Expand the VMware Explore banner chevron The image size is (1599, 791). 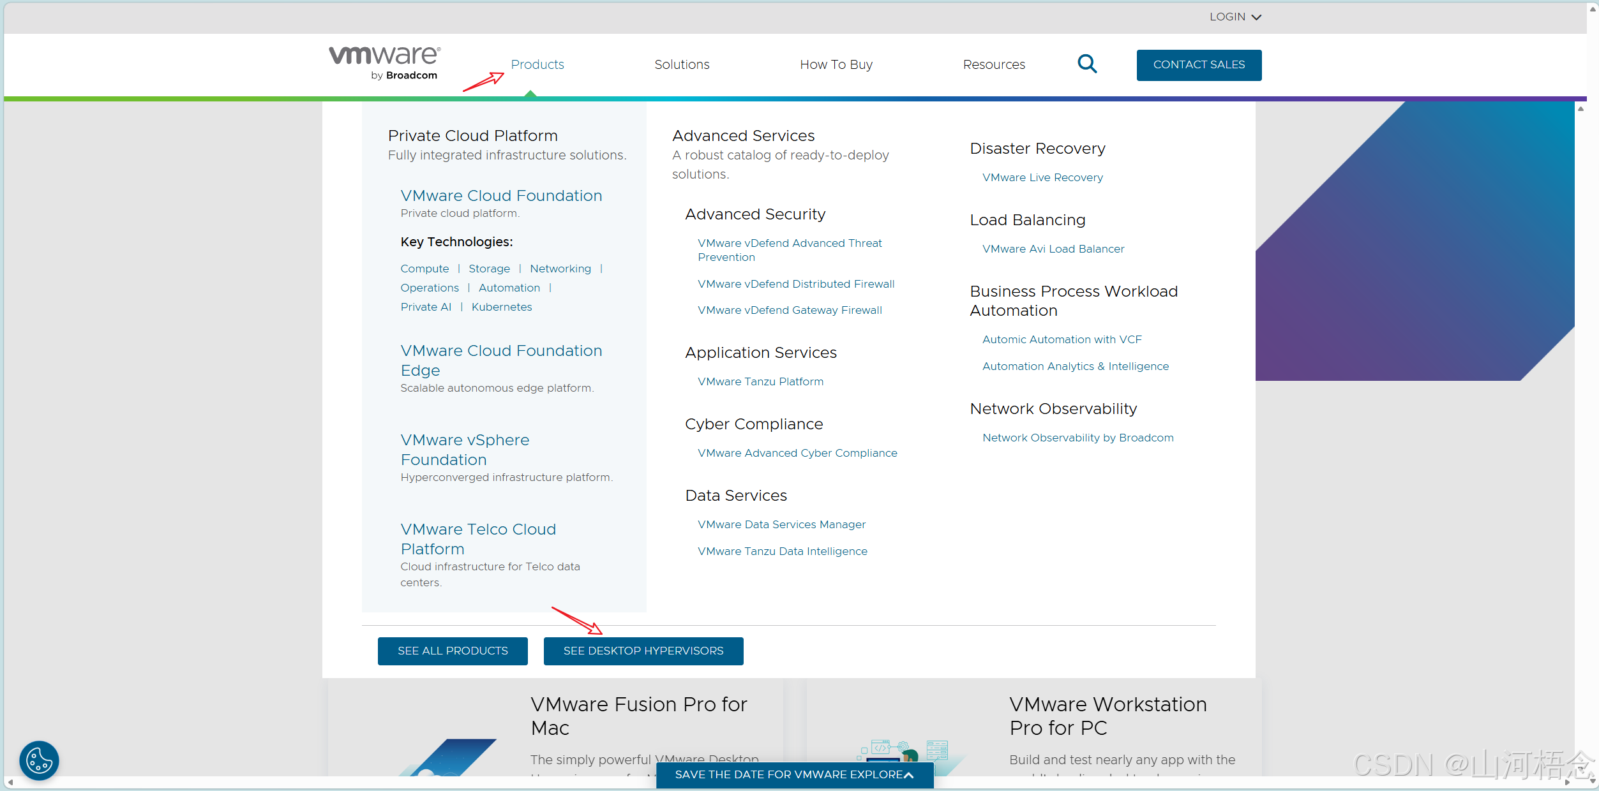click(909, 775)
